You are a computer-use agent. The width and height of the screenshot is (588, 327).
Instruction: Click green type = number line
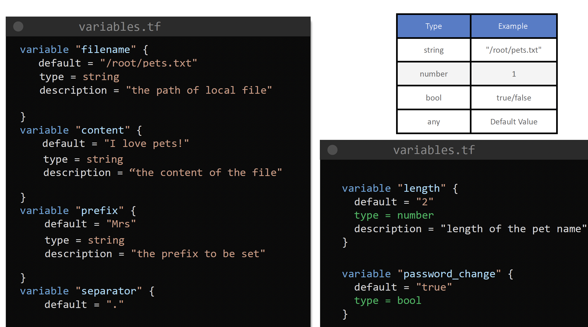pos(394,215)
